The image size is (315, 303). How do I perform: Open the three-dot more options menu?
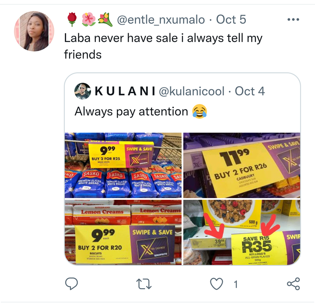(x=293, y=20)
